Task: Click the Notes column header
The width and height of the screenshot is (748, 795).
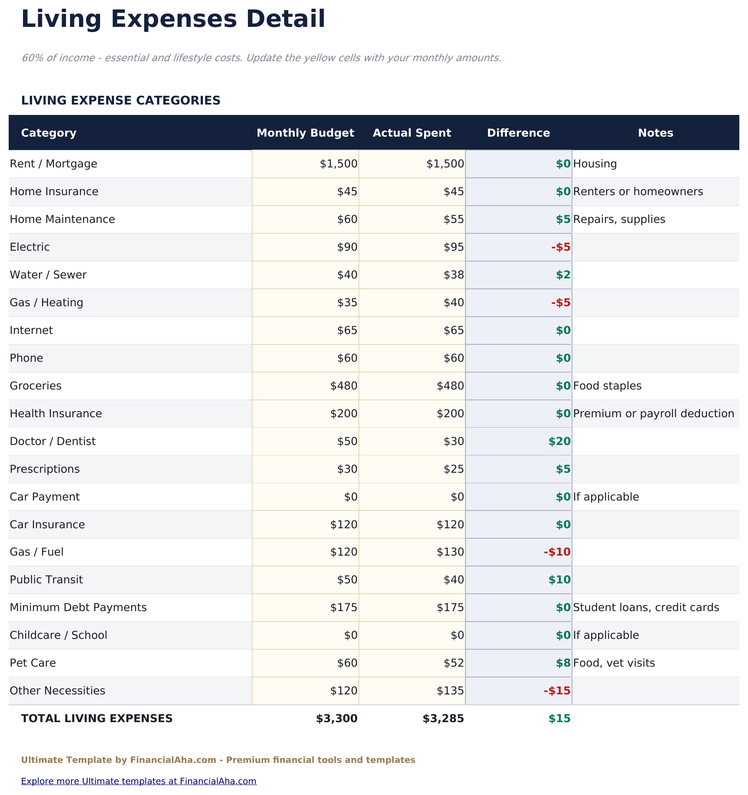Action: pyautogui.click(x=655, y=133)
